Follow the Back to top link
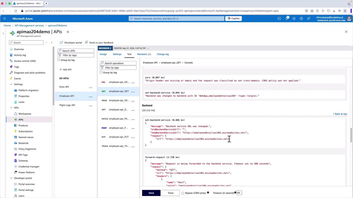 tap(340, 114)
